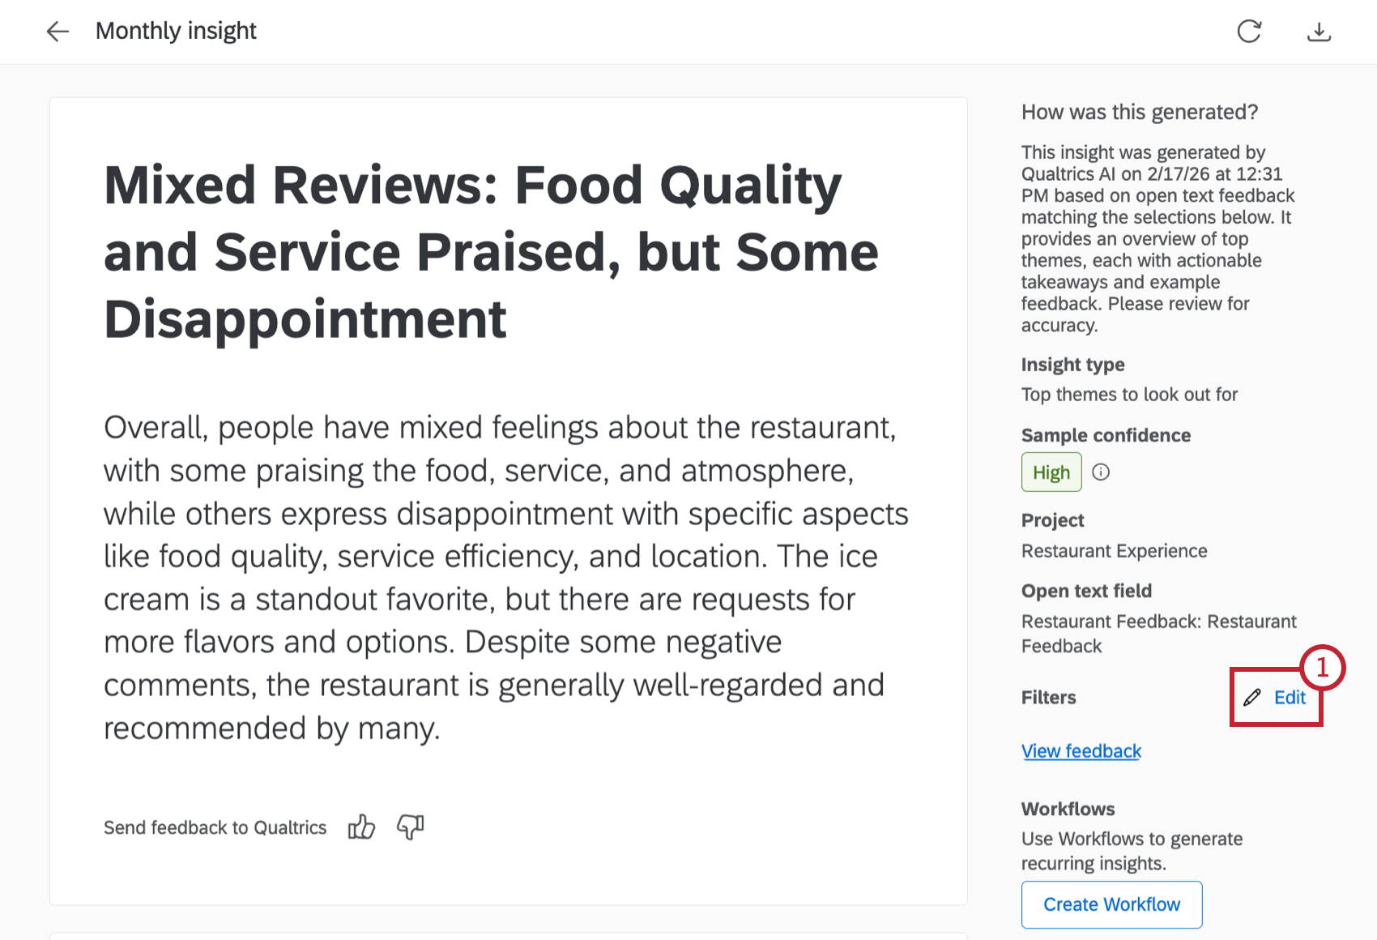Click the High confidence badge
The image size is (1377, 940).
[1051, 472]
